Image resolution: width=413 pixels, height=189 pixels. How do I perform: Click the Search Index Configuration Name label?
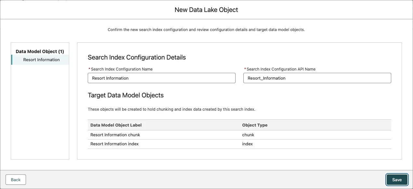122,69
